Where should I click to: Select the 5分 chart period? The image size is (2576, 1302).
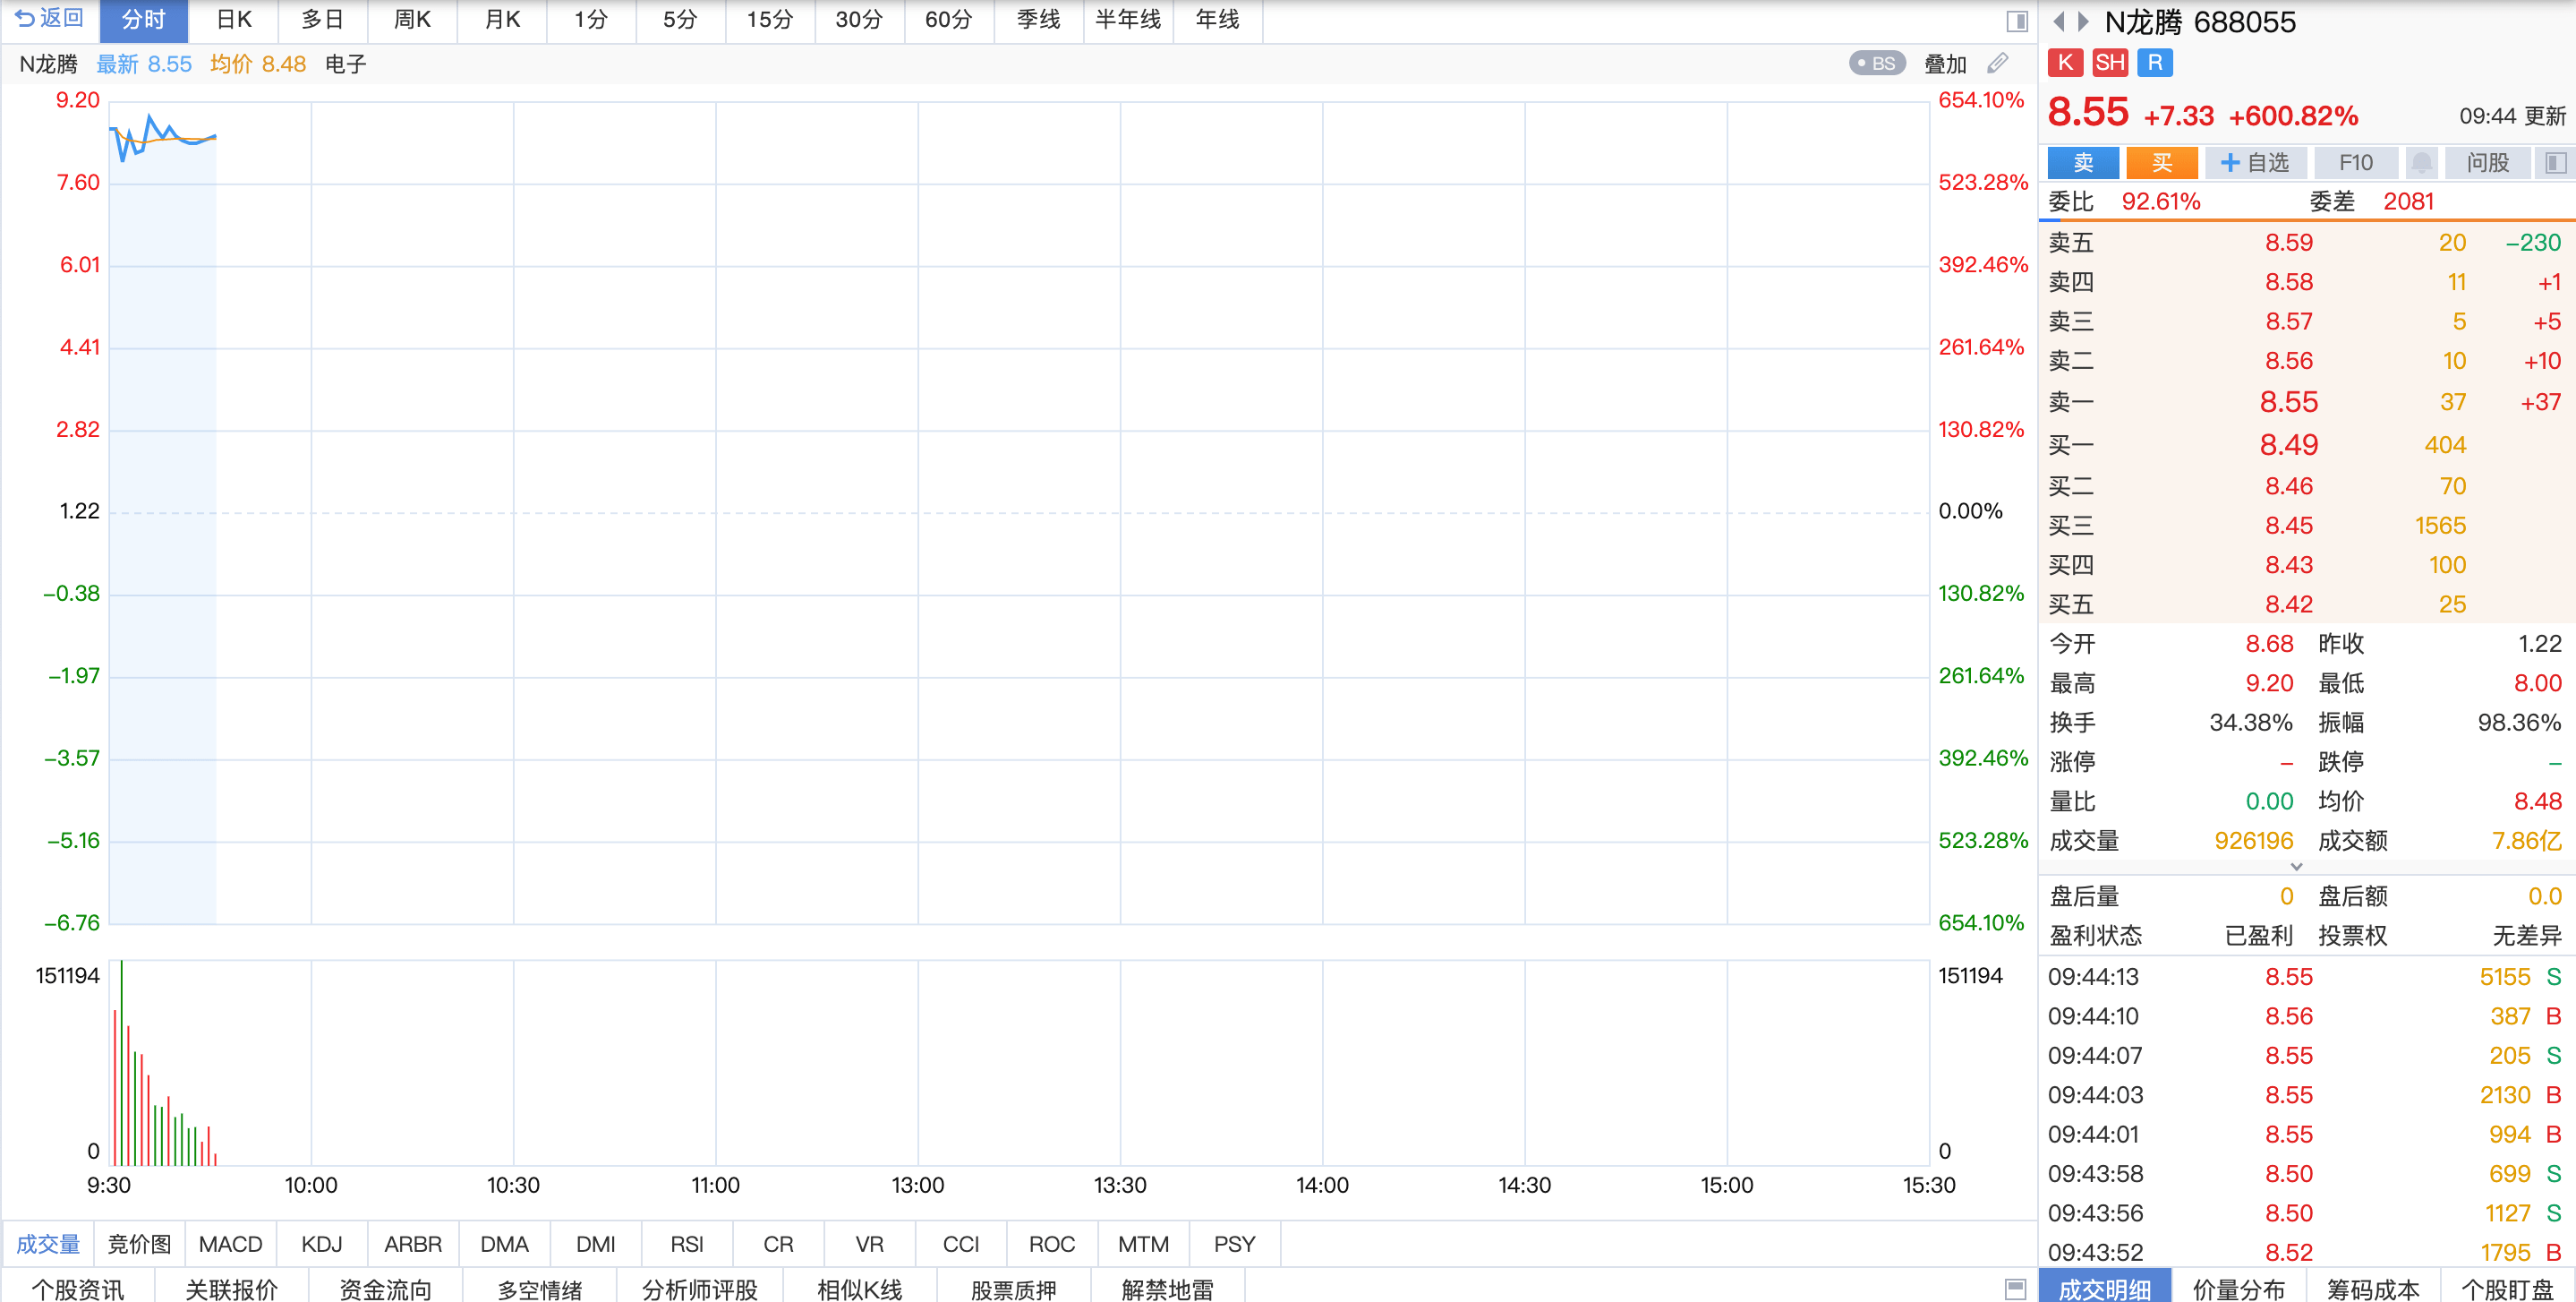tap(680, 20)
